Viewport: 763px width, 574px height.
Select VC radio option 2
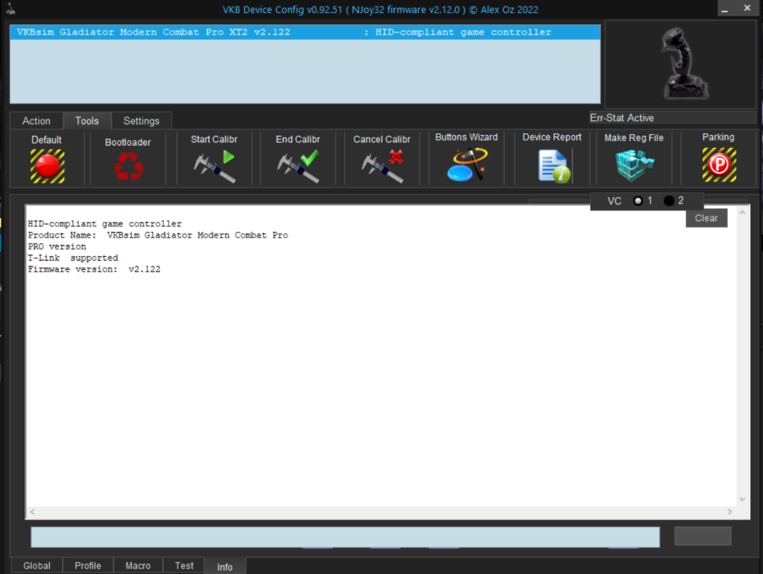coord(669,201)
